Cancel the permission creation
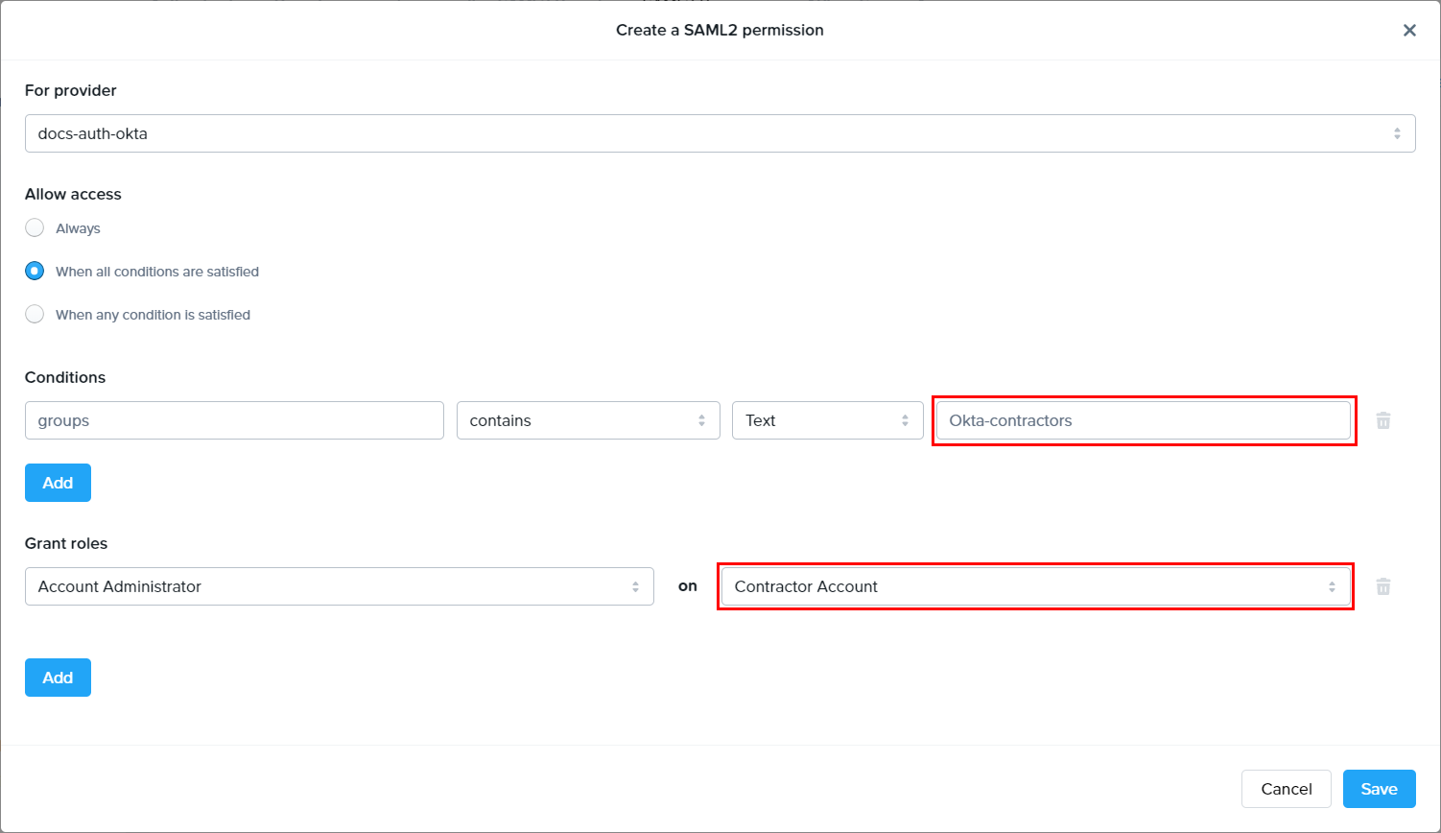 coord(1286,789)
